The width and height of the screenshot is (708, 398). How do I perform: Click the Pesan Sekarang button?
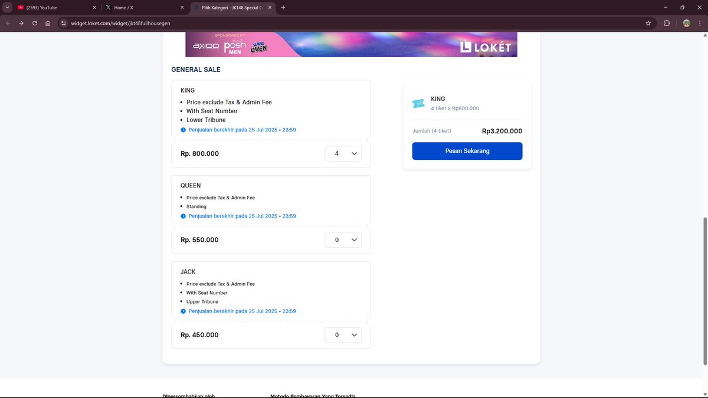(467, 151)
